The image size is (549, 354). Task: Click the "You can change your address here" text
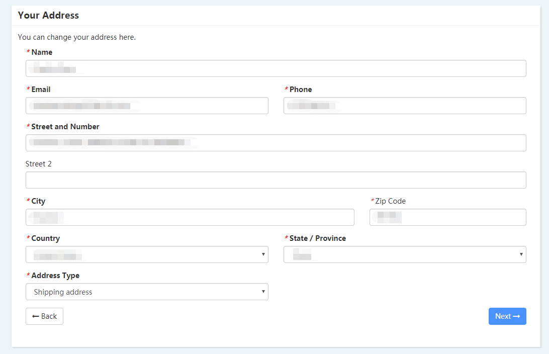click(77, 37)
